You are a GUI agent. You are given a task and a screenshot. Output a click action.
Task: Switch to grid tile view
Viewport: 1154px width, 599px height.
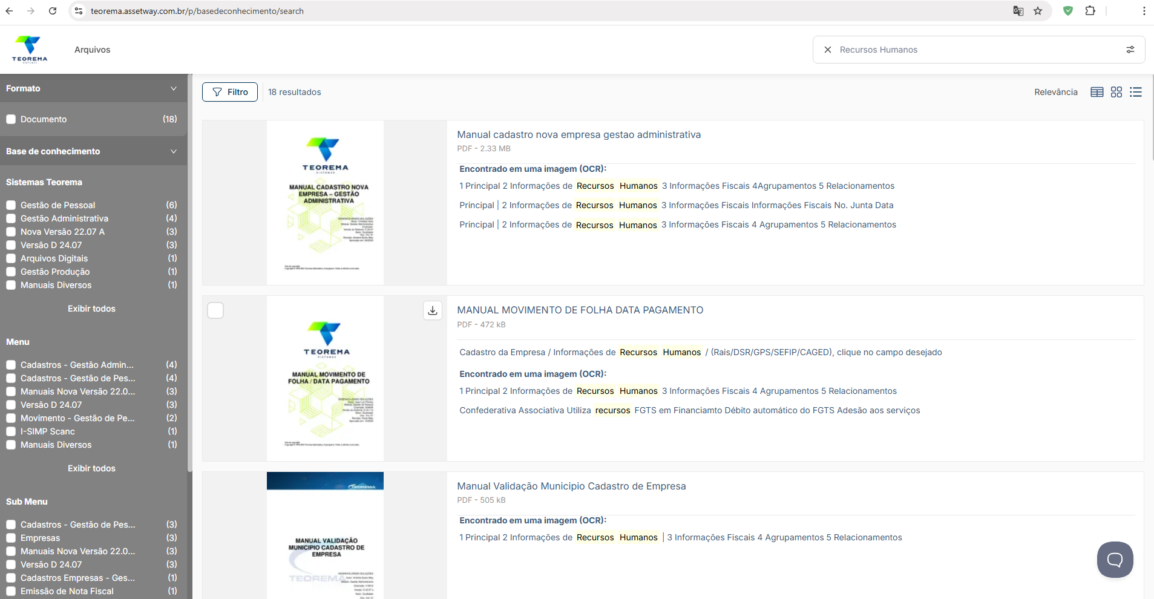1116,92
